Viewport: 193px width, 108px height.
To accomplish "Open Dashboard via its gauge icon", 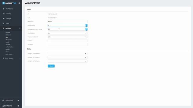I will (4, 9).
